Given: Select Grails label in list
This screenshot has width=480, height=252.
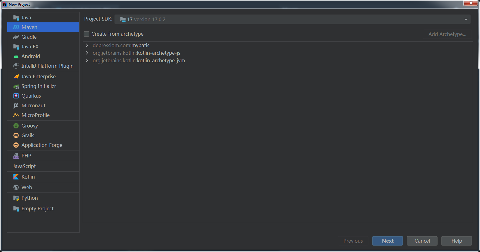Looking at the screenshot, I should pos(28,135).
